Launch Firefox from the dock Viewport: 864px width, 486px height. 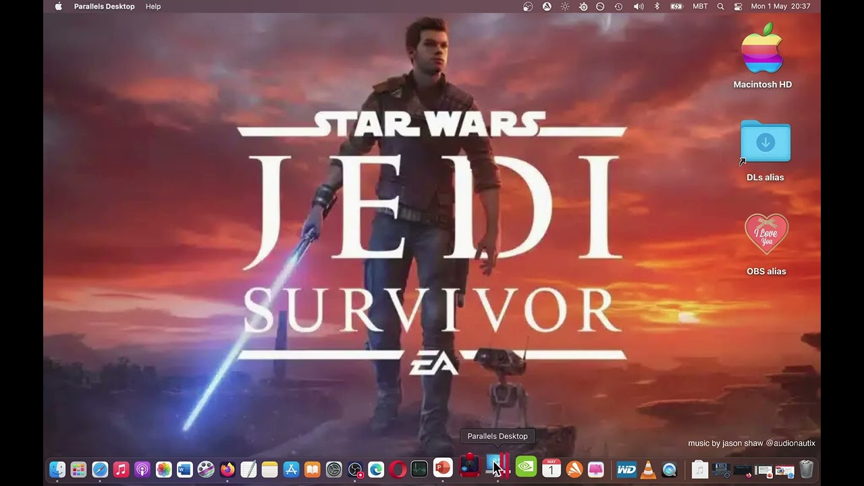point(227,469)
